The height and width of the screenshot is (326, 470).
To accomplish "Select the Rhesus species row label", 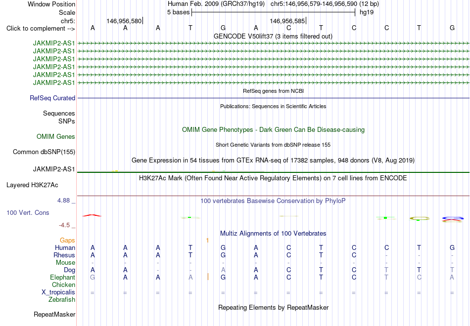I will (x=64, y=255).
